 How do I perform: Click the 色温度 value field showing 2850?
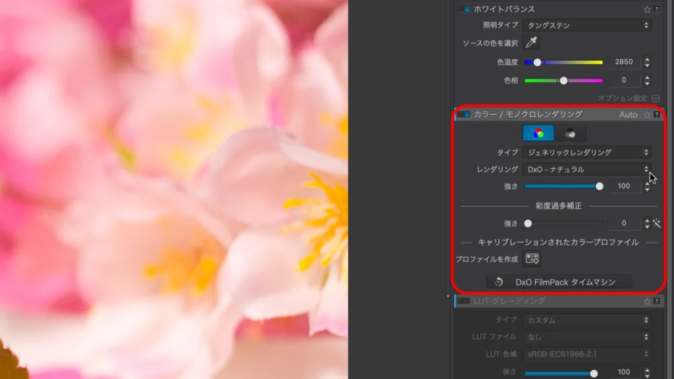tap(623, 62)
